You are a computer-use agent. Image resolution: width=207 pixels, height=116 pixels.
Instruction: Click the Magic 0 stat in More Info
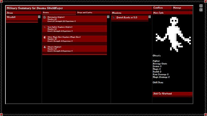(156, 69)
